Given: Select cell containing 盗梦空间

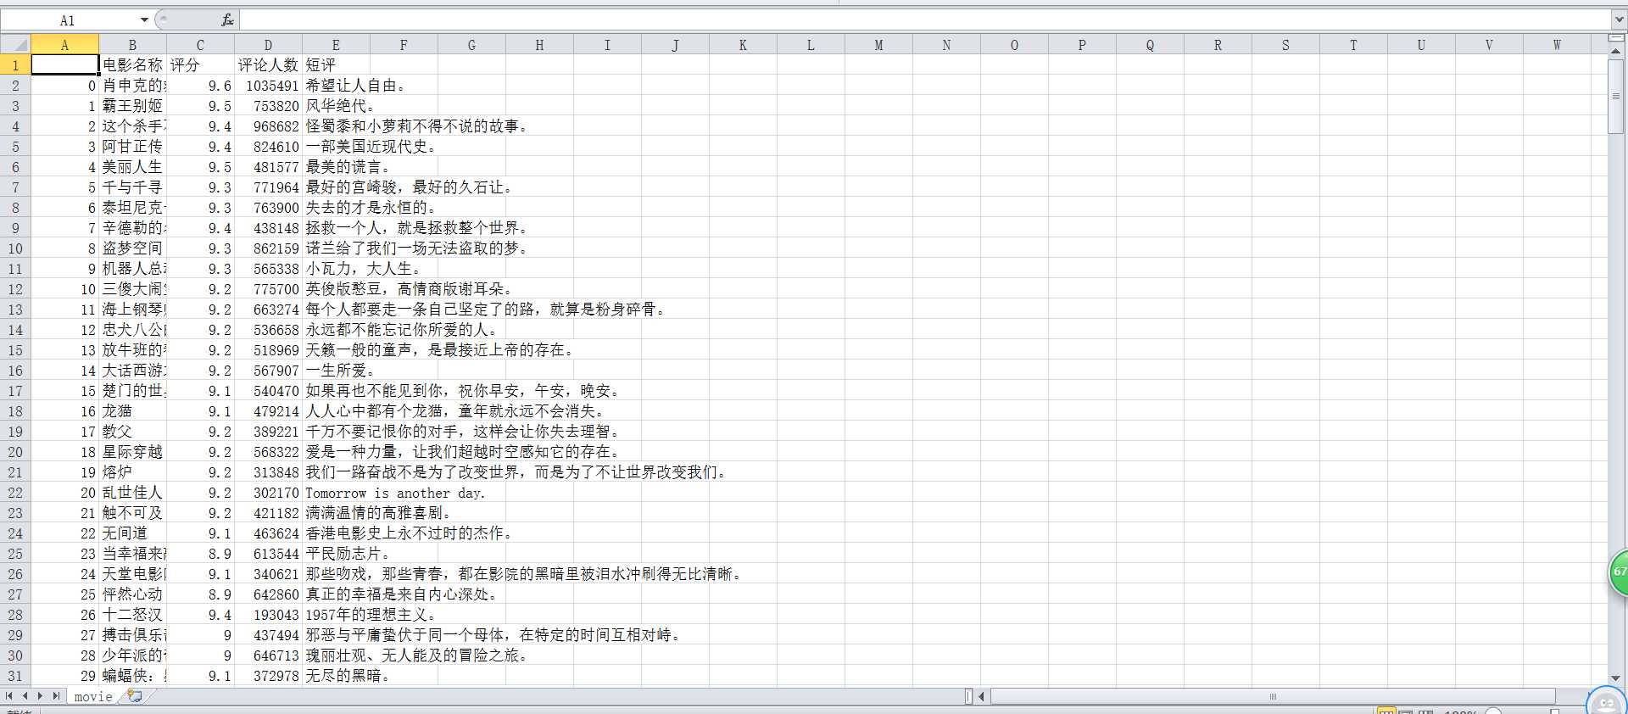Looking at the screenshot, I should (133, 248).
